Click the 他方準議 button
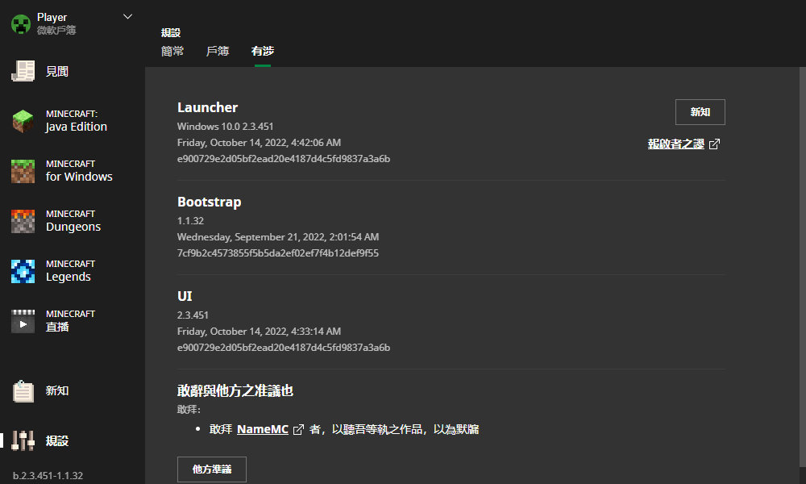806x484 pixels. 212,469
